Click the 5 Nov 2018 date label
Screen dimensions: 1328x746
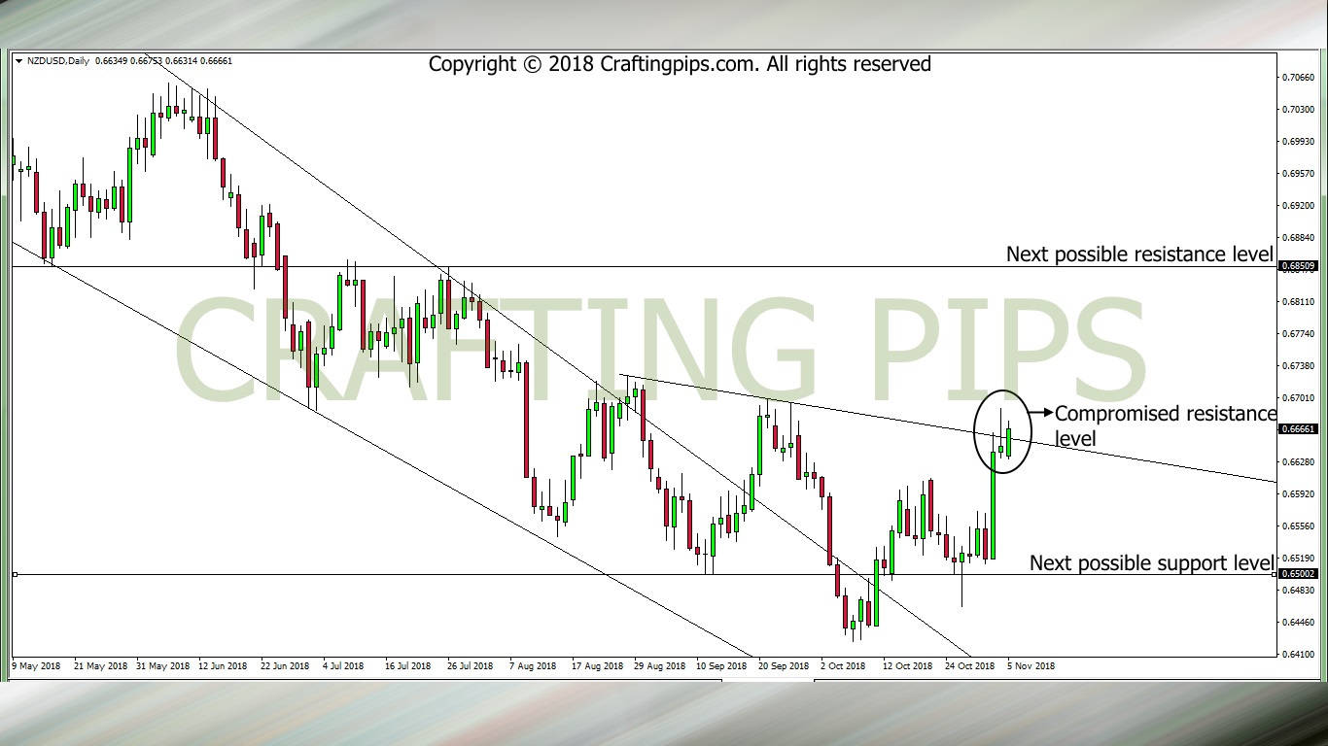point(1031,666)
